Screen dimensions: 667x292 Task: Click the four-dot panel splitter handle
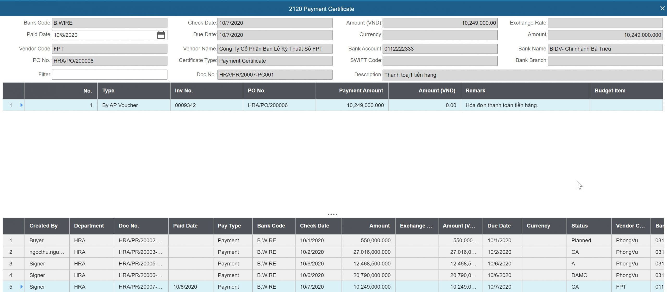[x=332, y=214]
